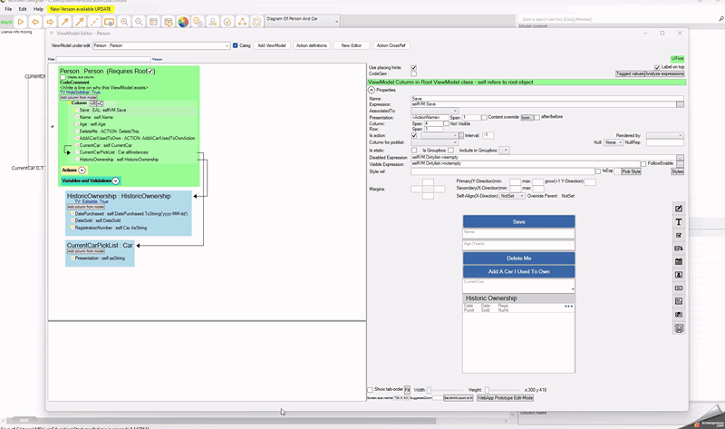Image resolution: width=725 pixels, height=429 pixels.
Task: Click the color wheel toolbar icon
Action: 183,22
